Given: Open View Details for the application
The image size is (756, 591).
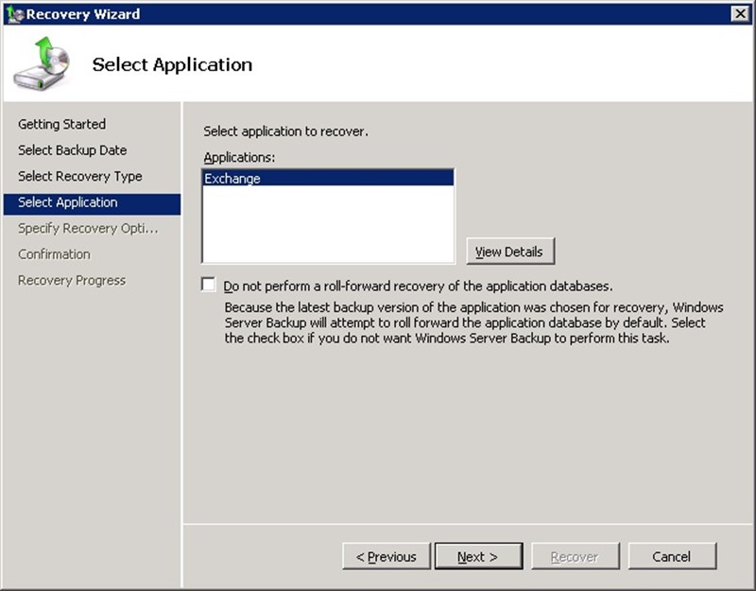Looking at the screenshot, I should point(509,252).
